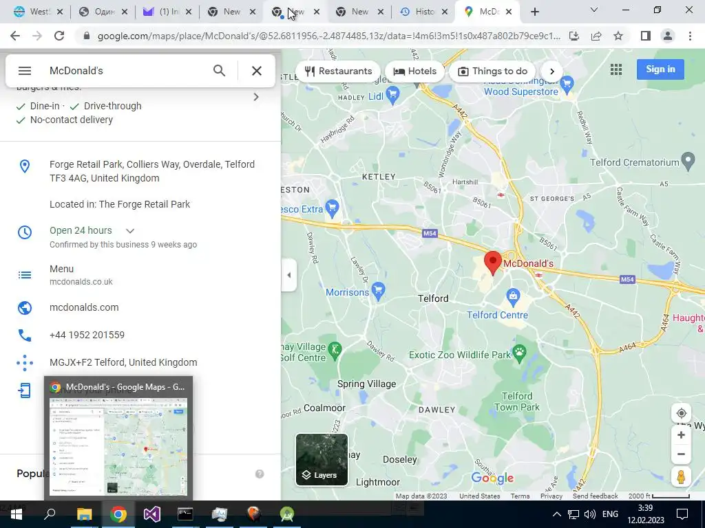
Task: Click the clock hours icon
Action: coord(25,232)
